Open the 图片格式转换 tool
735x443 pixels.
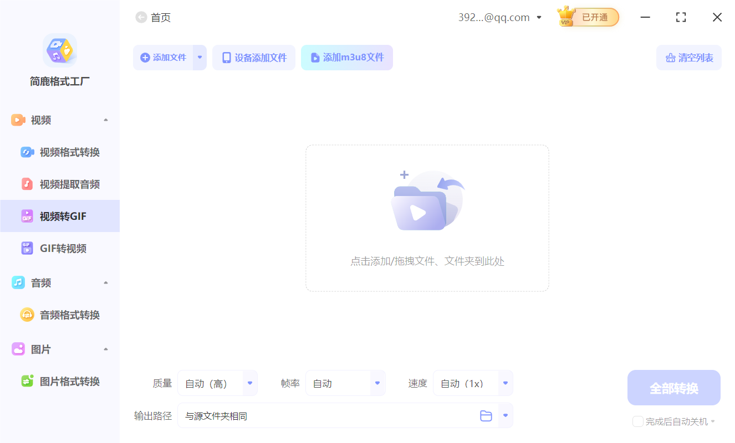61,381
